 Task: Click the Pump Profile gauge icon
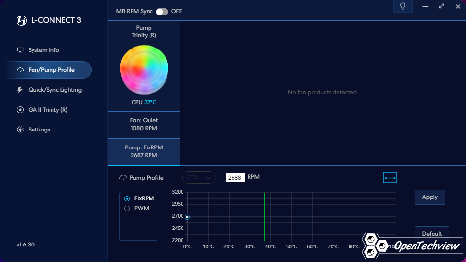coord(123,178)
